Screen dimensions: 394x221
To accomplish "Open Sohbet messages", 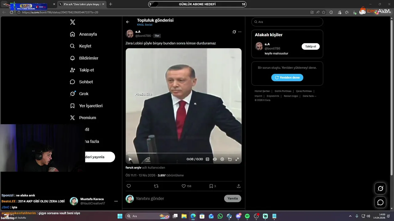I will click(82, 82).
